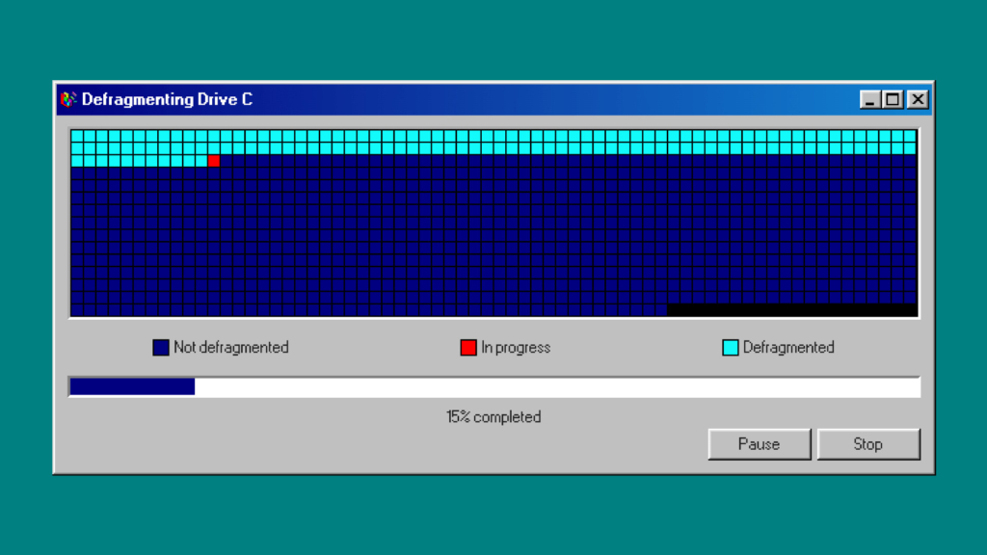Click the cyan Defragmented legend swatch
Viewport: 987px width, 555px height.
pyautogui.click(x=731, y=348)
